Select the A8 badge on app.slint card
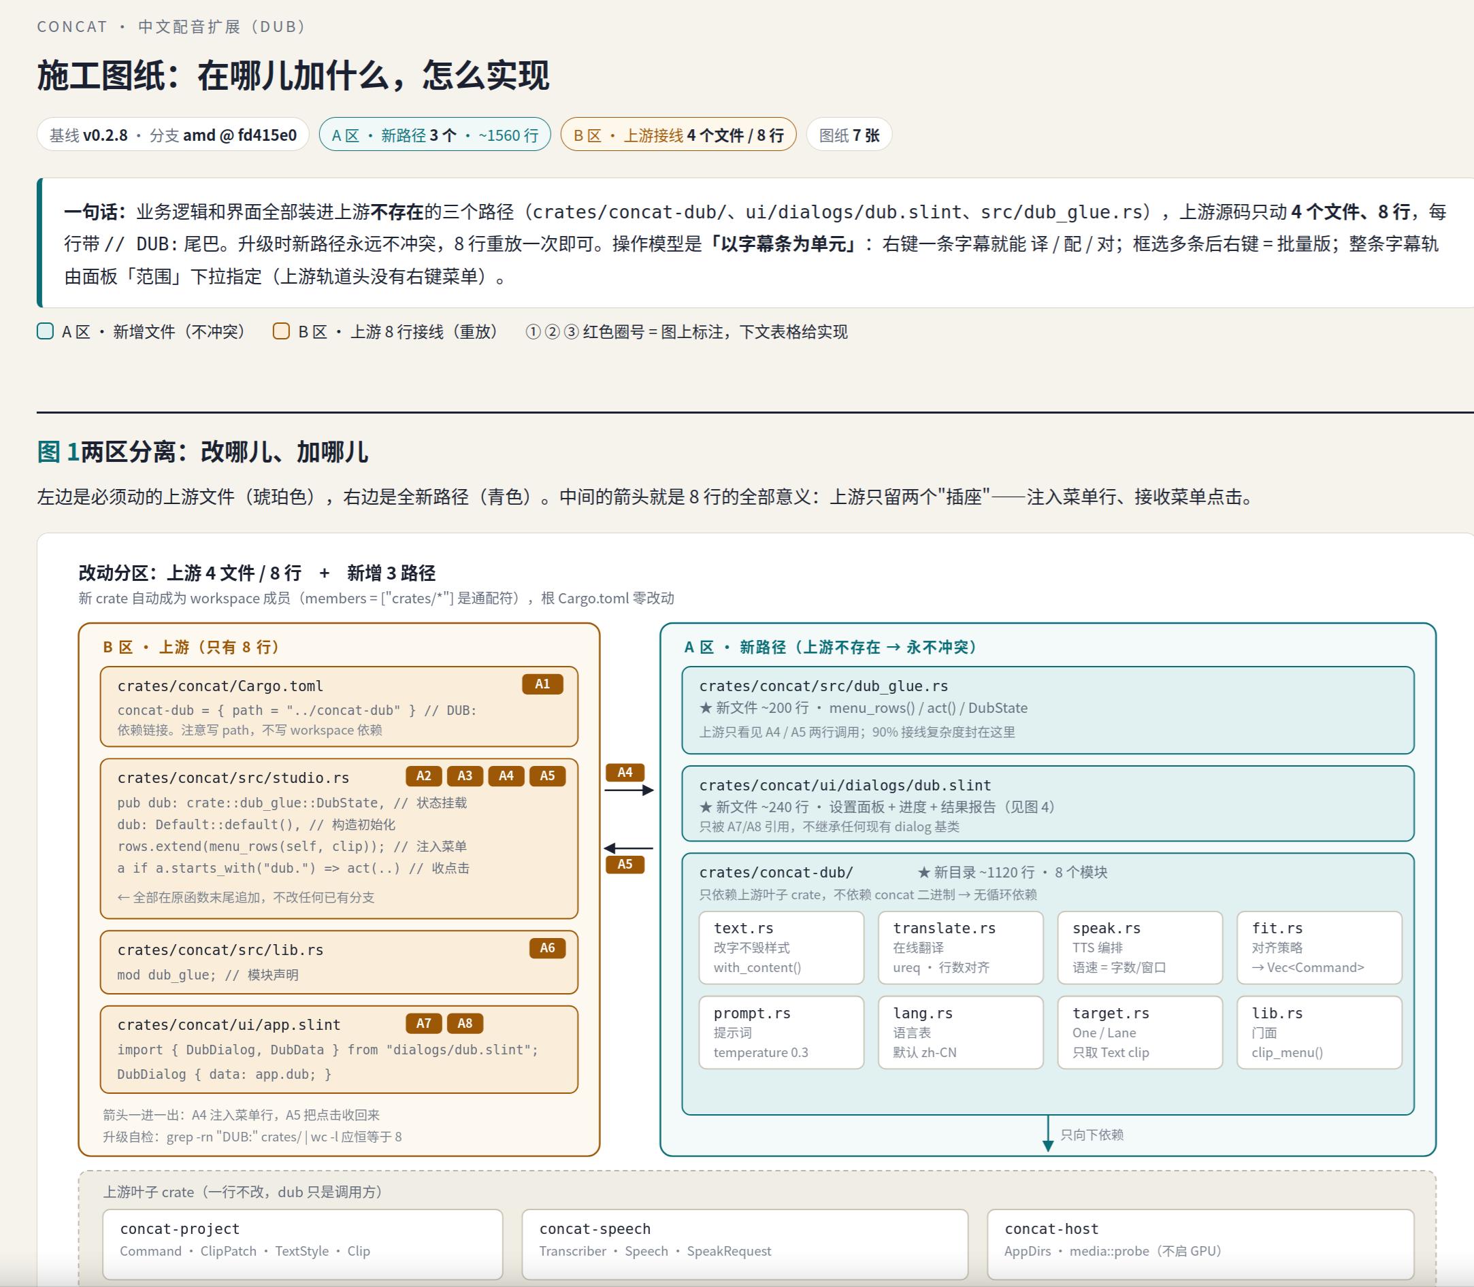This screenshot has width=1474, height=1287. coord(465,1024)
